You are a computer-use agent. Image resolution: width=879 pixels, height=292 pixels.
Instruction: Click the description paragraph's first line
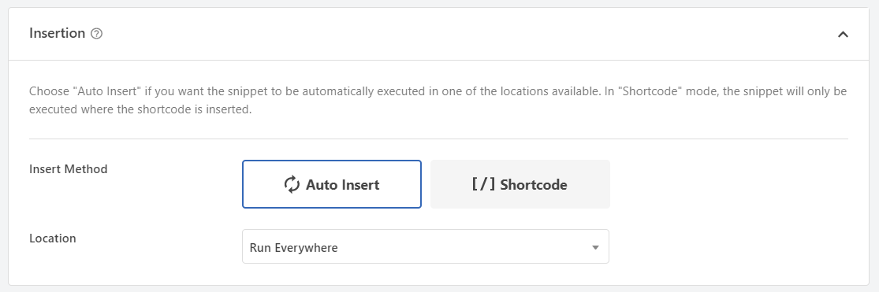pos(438,91)
